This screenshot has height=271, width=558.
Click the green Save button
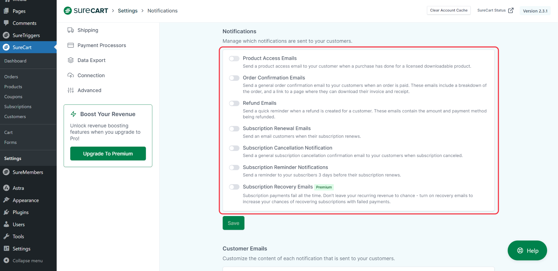tap(233, 223)
